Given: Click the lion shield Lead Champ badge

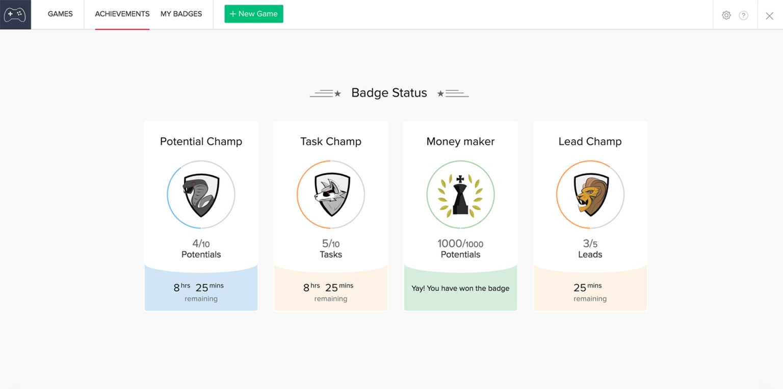Looking at the screenshot, I should pos(590,194).
